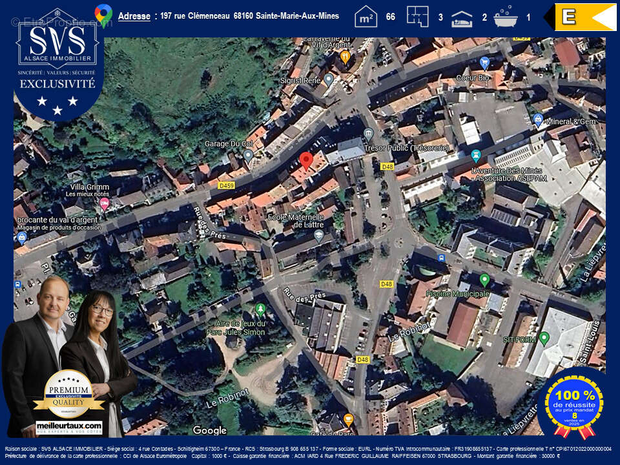Click the m² surface area icon

(x=366, y=17)
